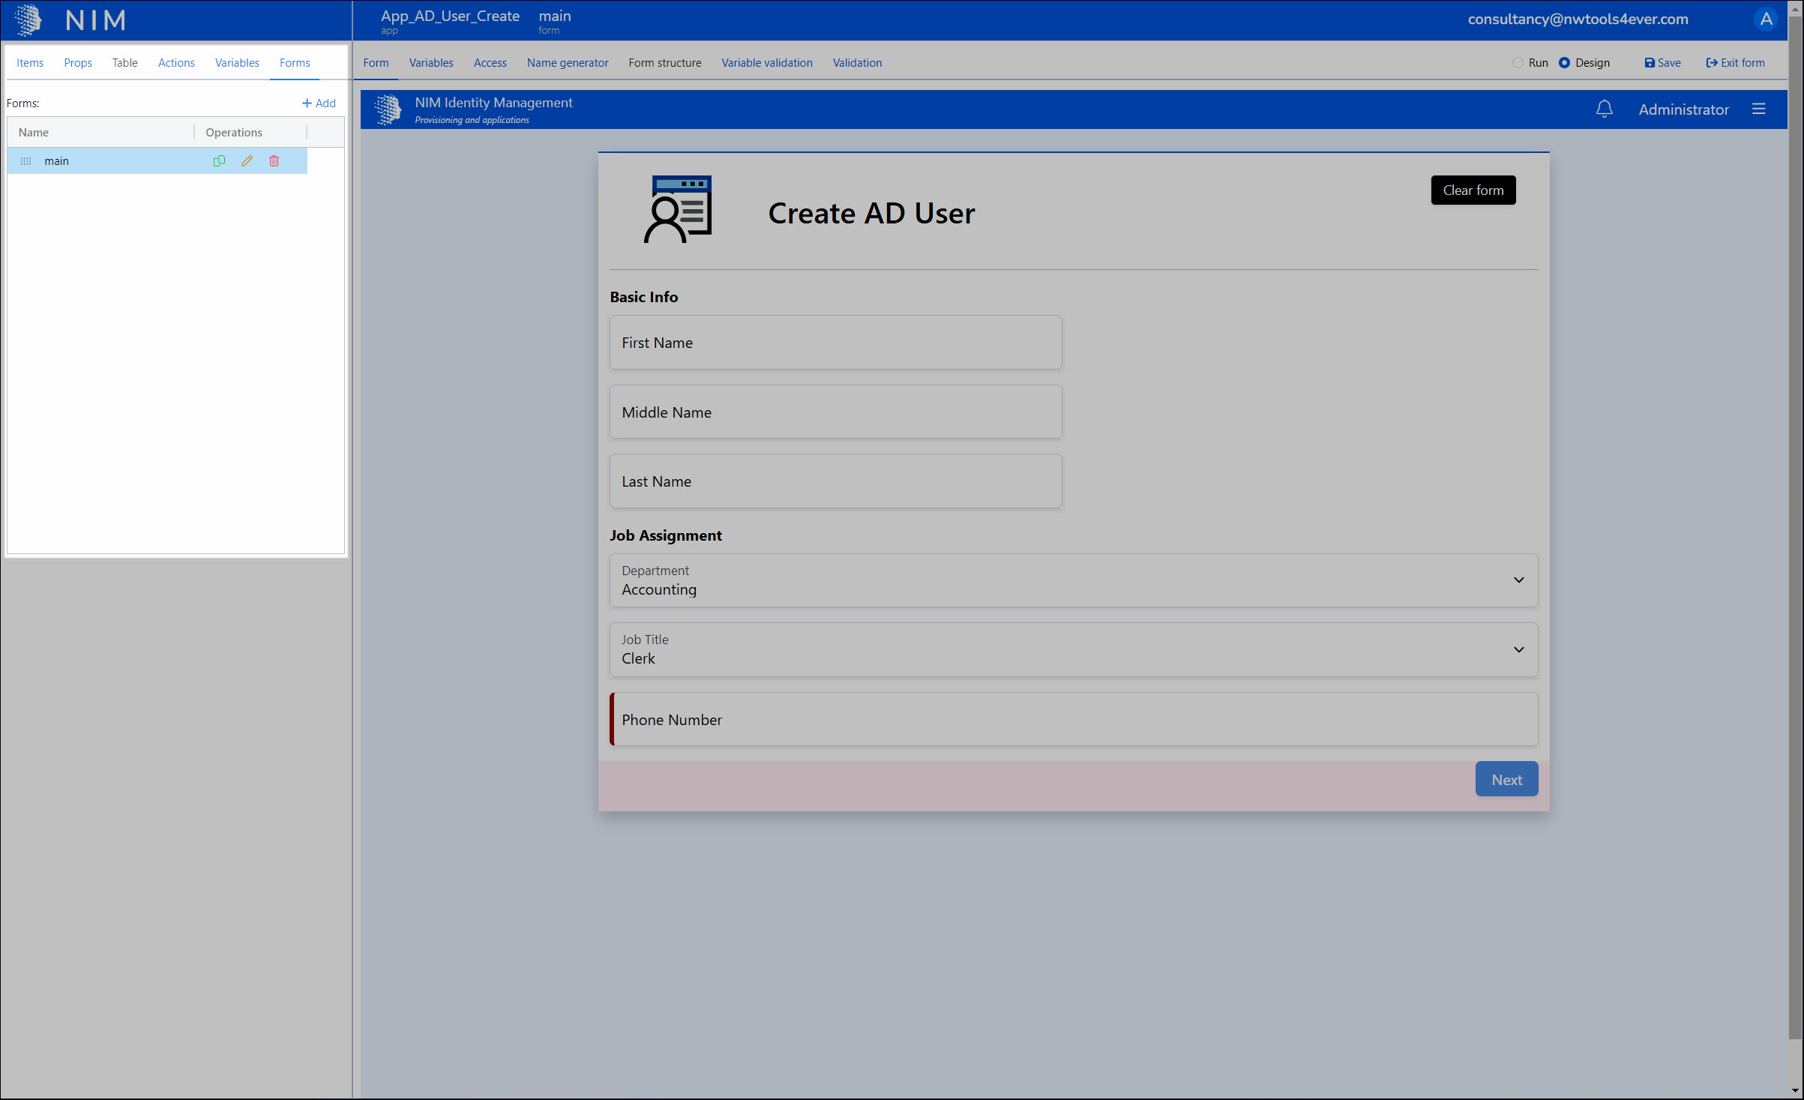1804x1100 pixels.
Task: Click the drag handle beside main row
Action: tap(25, 161)
